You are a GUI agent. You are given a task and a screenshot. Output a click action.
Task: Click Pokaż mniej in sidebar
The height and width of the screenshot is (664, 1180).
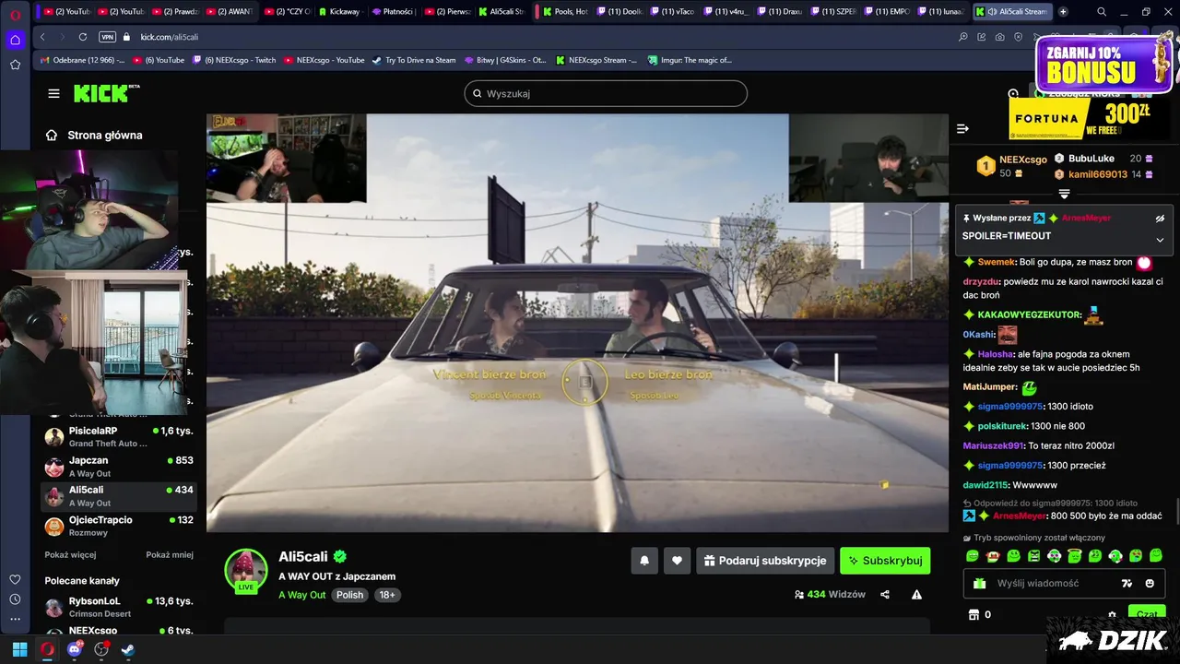(x=170, y=554)
